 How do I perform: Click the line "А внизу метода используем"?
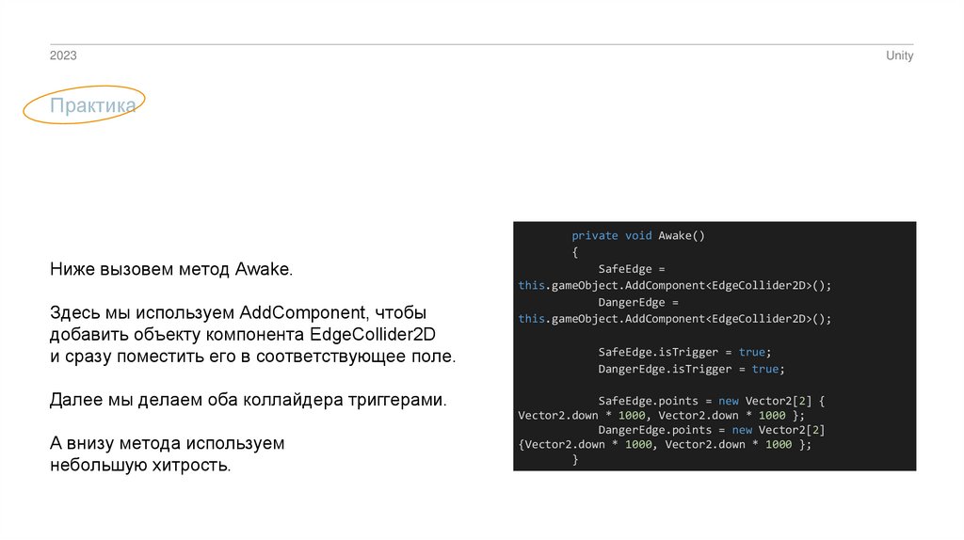point(167,442)
